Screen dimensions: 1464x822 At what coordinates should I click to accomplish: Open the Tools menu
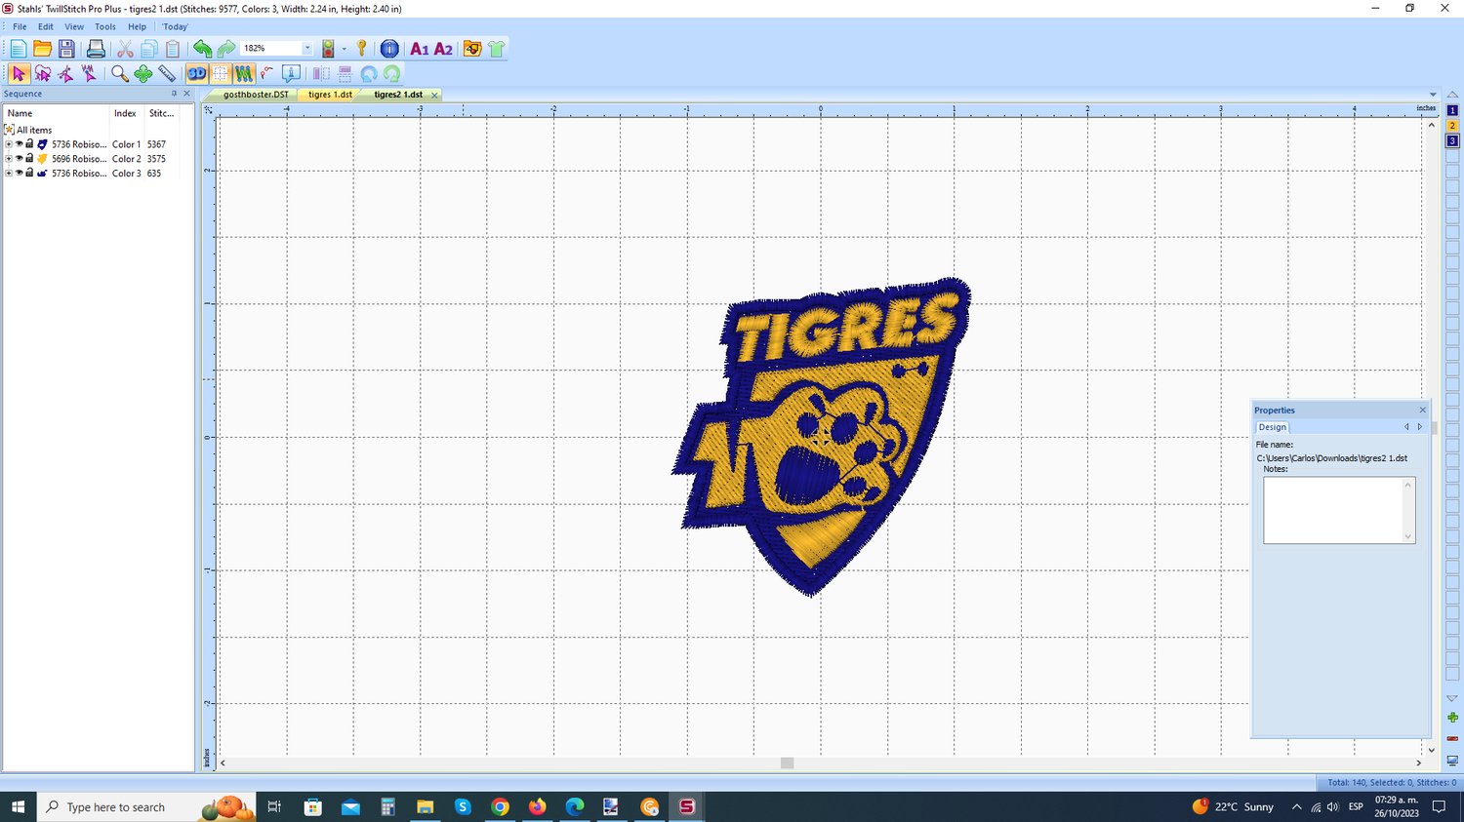pyautogui.click(x=105, y=26)
